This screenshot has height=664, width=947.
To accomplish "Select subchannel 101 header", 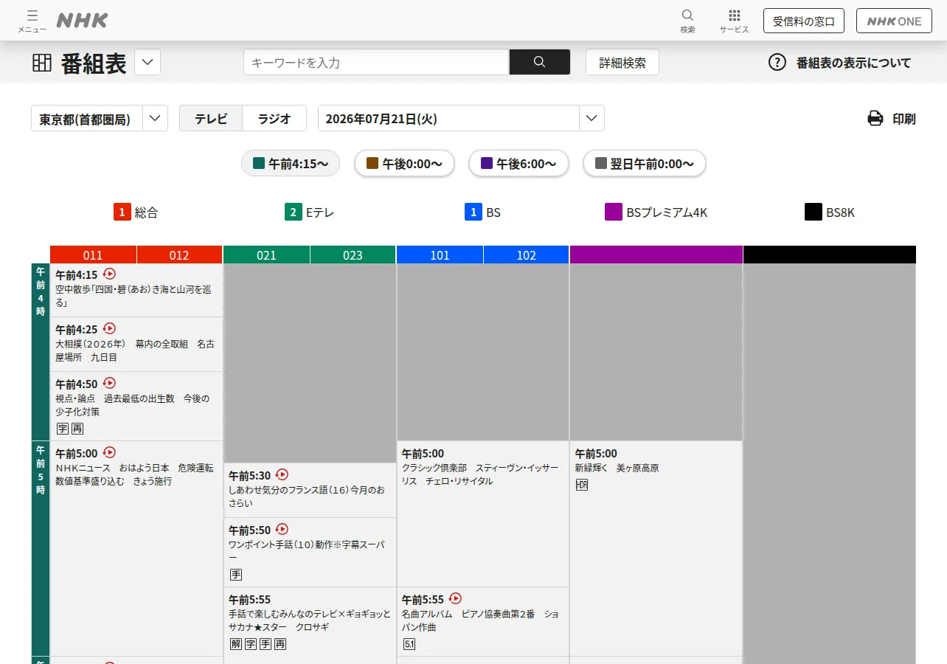I will [440, 255].
